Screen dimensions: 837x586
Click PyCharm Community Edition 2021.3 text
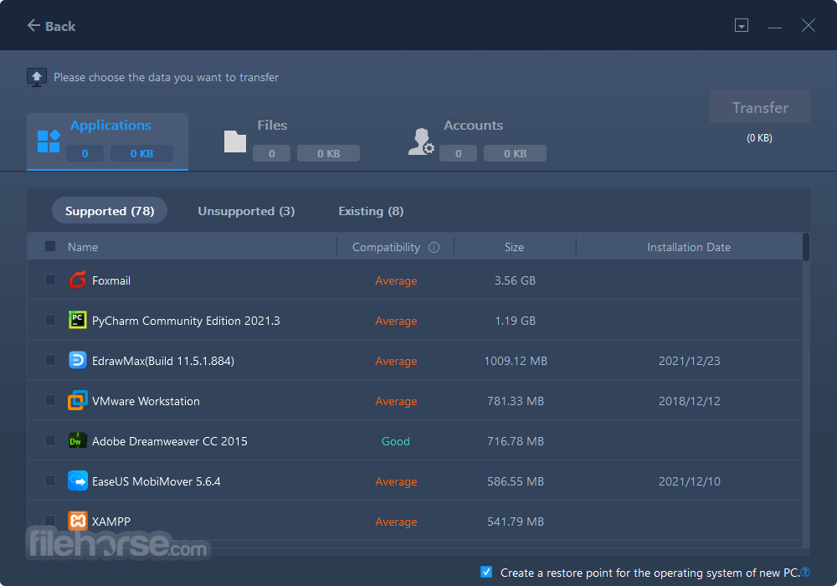click(x=186, y=321)
